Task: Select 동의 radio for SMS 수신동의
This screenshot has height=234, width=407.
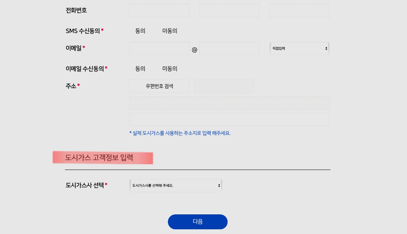Action: pos(131,31)
